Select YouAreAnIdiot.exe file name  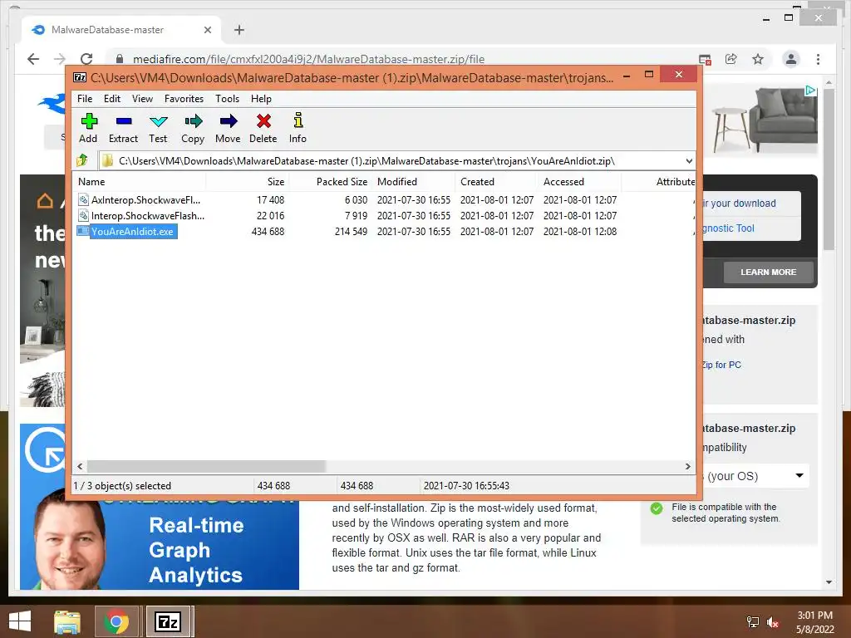pos(132,231)
